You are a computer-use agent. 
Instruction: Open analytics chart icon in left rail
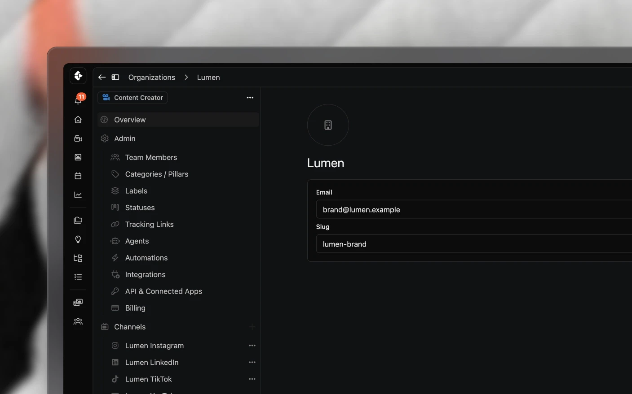pyautogui.click(x=78, y=195)
